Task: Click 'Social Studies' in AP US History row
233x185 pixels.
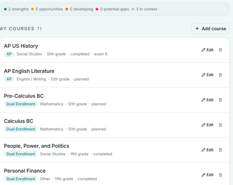Action: pyautogui.click(x=29, y=54)
